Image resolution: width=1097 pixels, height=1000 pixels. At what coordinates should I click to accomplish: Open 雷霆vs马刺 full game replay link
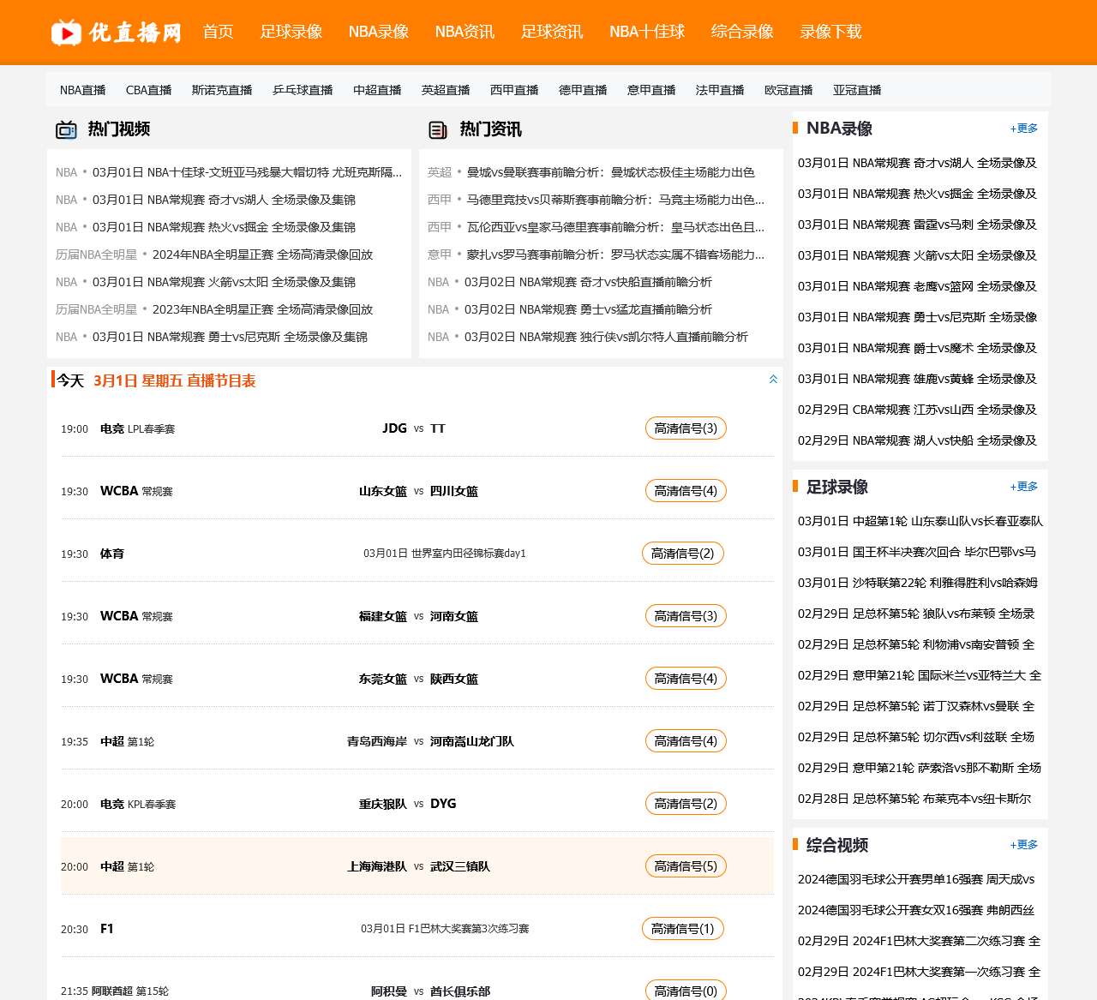pyautogui.click(x=917, y=225)
